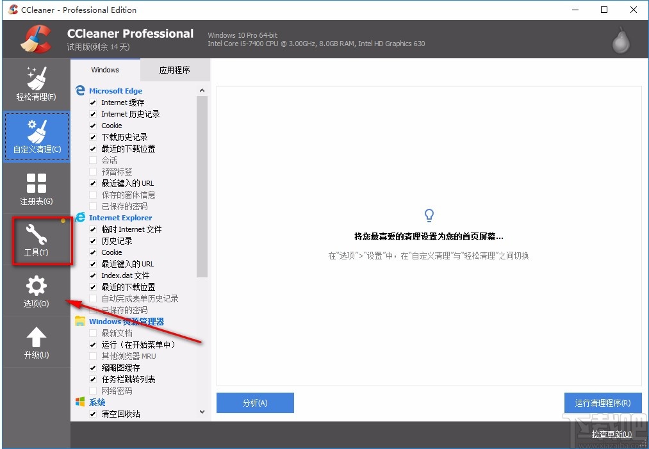Select the Windows tab
Screen dimensions: 649x449
tap(104, 70)
